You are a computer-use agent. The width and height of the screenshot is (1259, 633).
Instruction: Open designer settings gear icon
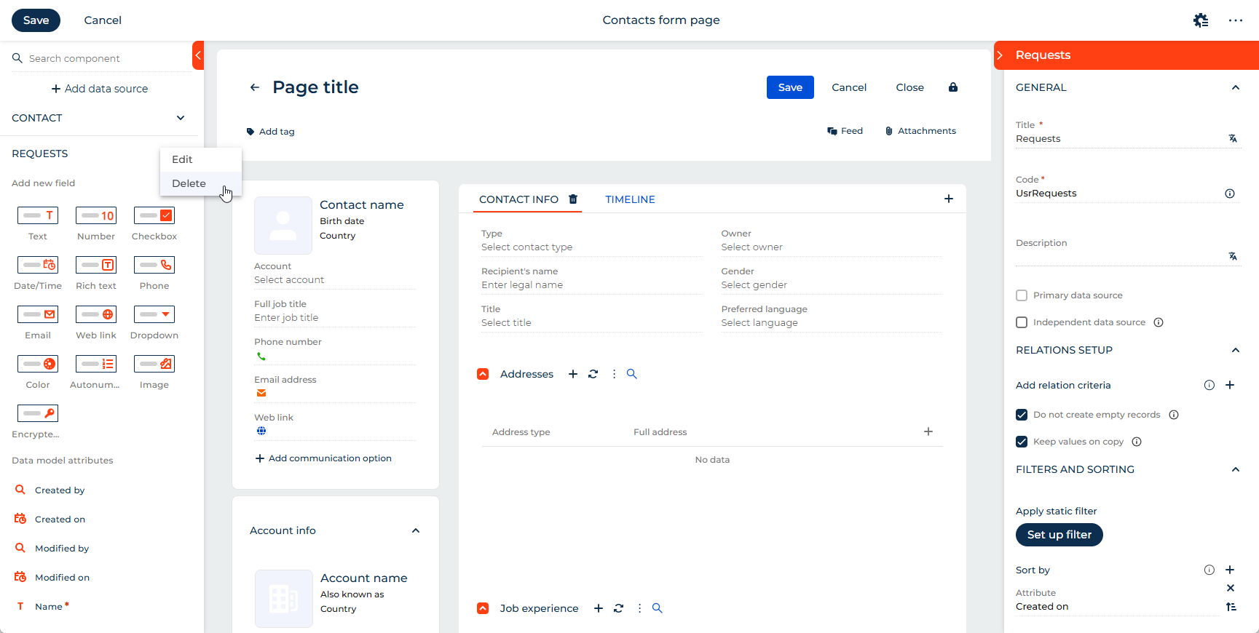(1201, 20)
